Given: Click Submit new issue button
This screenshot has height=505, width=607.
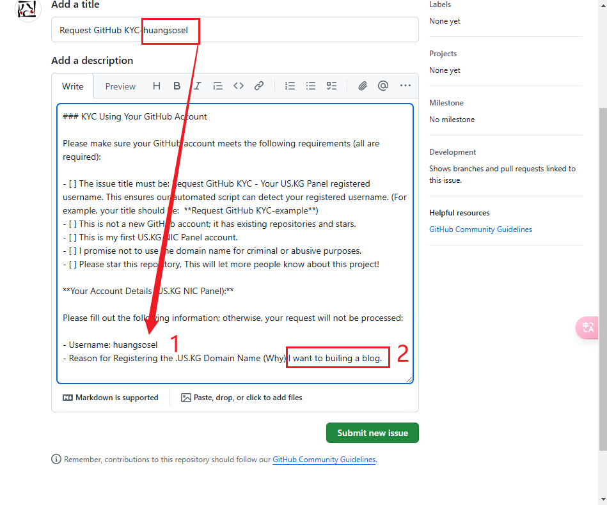Looking at the screenshot, I should coord(372,433).
